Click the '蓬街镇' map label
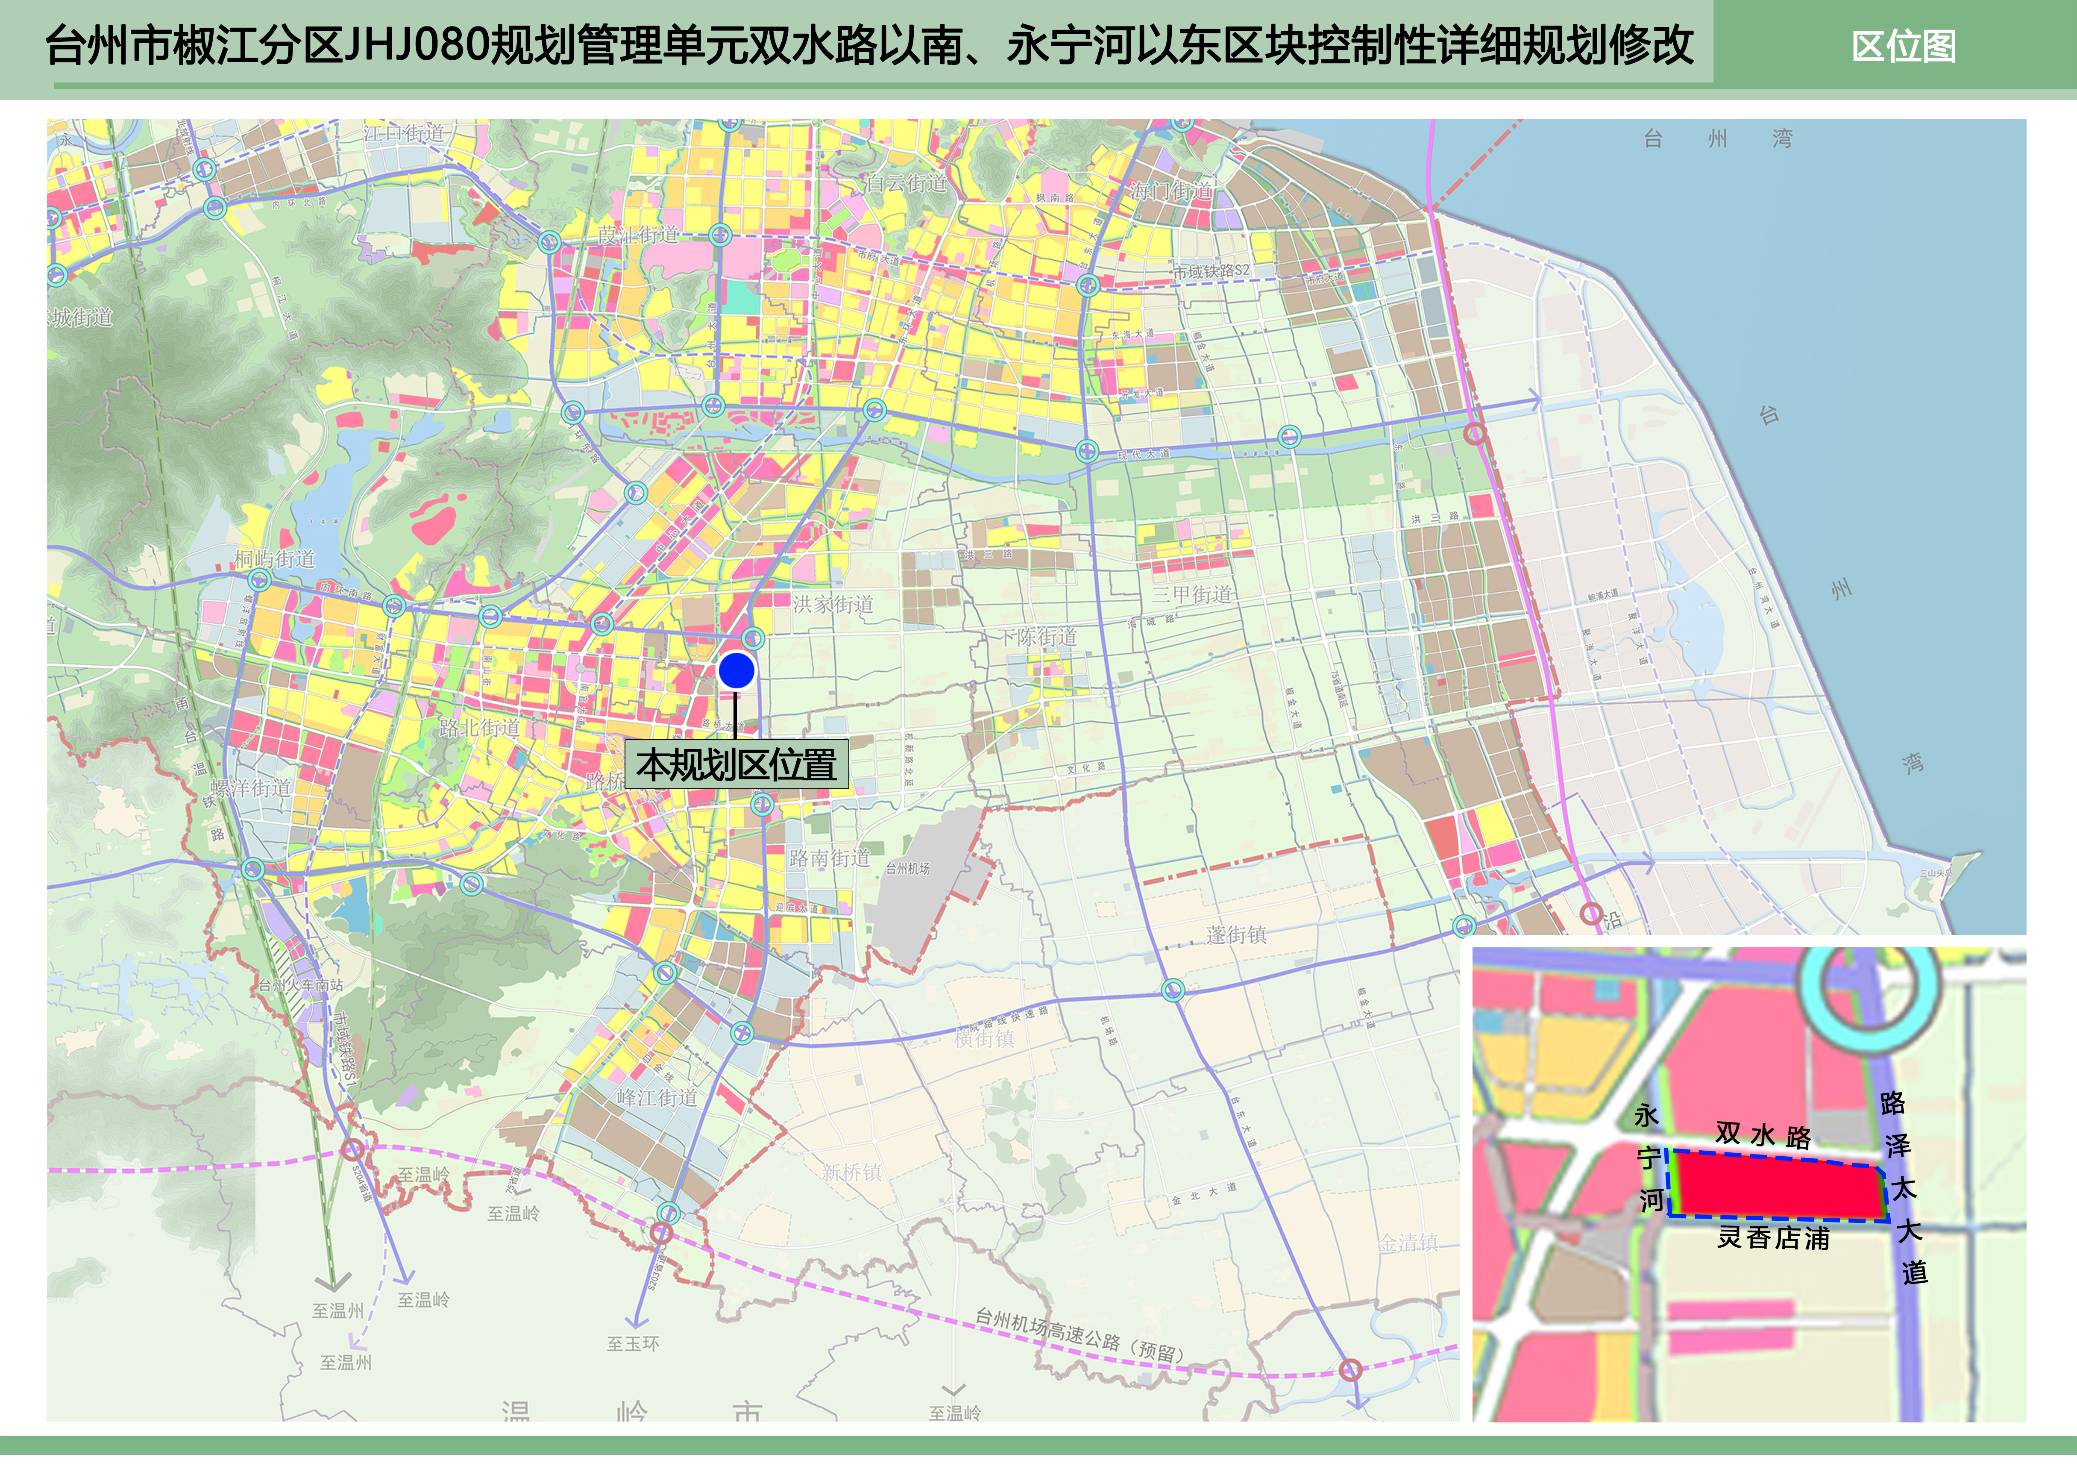This screenshot has height=1469, width=2077. [1236, 935]
